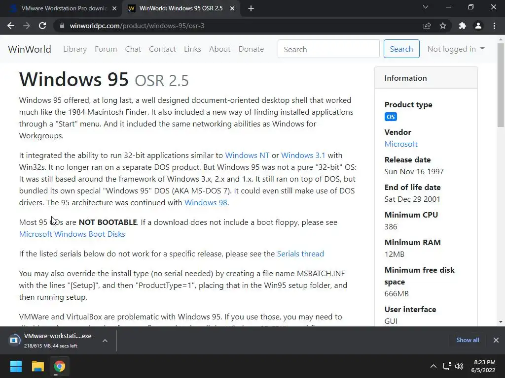The width and height of the screenshot is (505, 378).
Task: Open Microsoft Windows Boot Disks link
Action: point(72,234)
